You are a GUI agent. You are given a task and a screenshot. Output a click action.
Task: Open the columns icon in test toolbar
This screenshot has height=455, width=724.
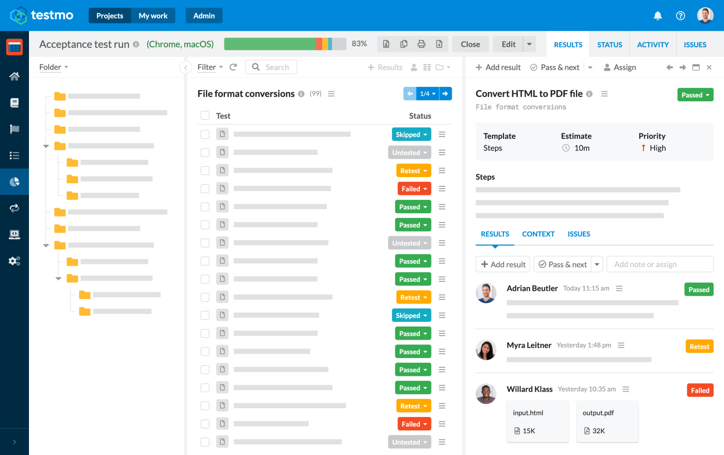[x=427, y=68]
